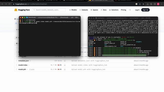Click the 'mkdir markiplier' line in right terminal
The image size is (164, 92).
(x=120, y=51)
